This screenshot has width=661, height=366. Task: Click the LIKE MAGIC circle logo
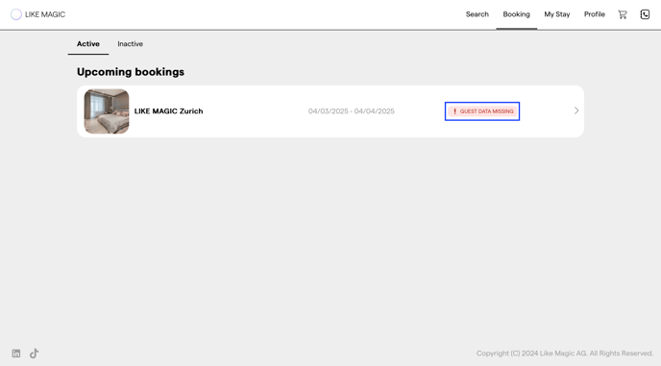[x=16, y=14]
